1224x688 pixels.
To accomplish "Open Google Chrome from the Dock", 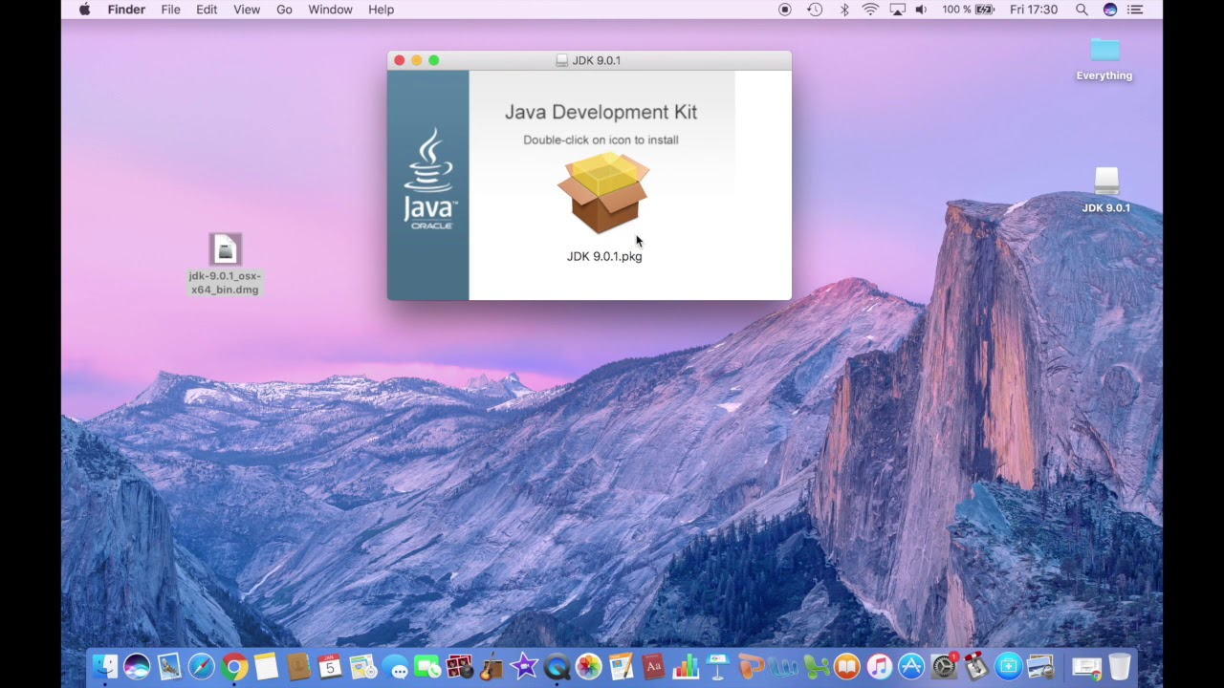I will (234, 666).
